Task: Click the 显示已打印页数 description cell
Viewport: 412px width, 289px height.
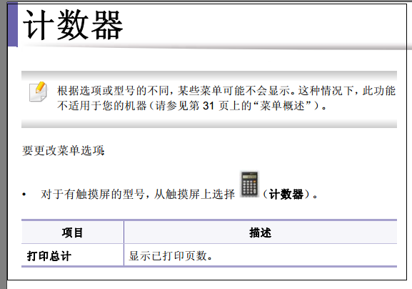Action: click(x=261, y=255)
